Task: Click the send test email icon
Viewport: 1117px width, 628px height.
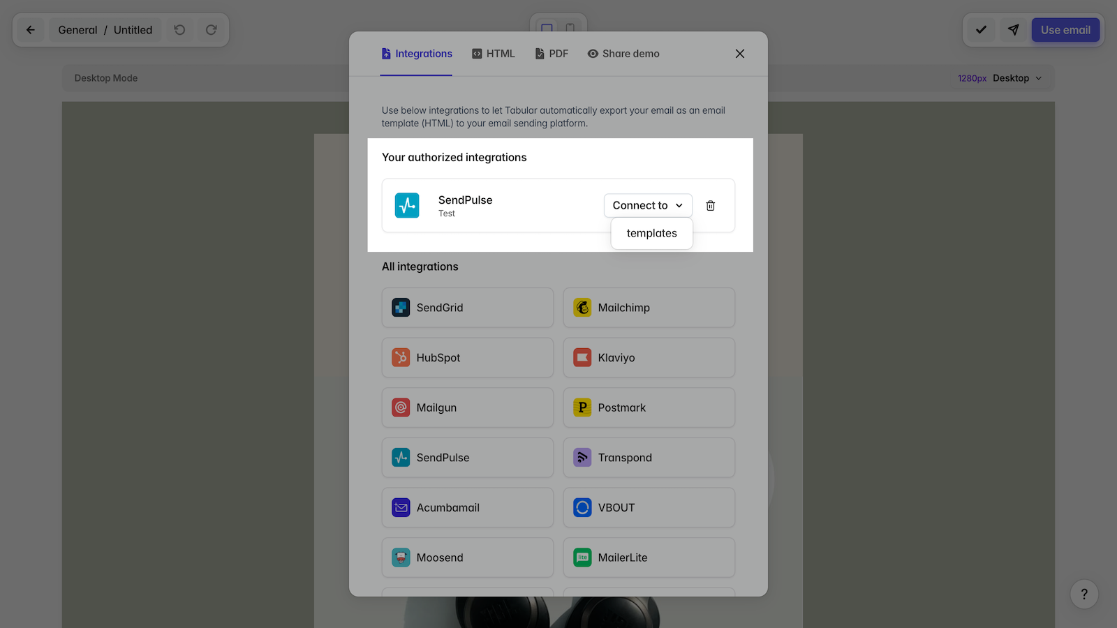Action: pos(1013,30)
